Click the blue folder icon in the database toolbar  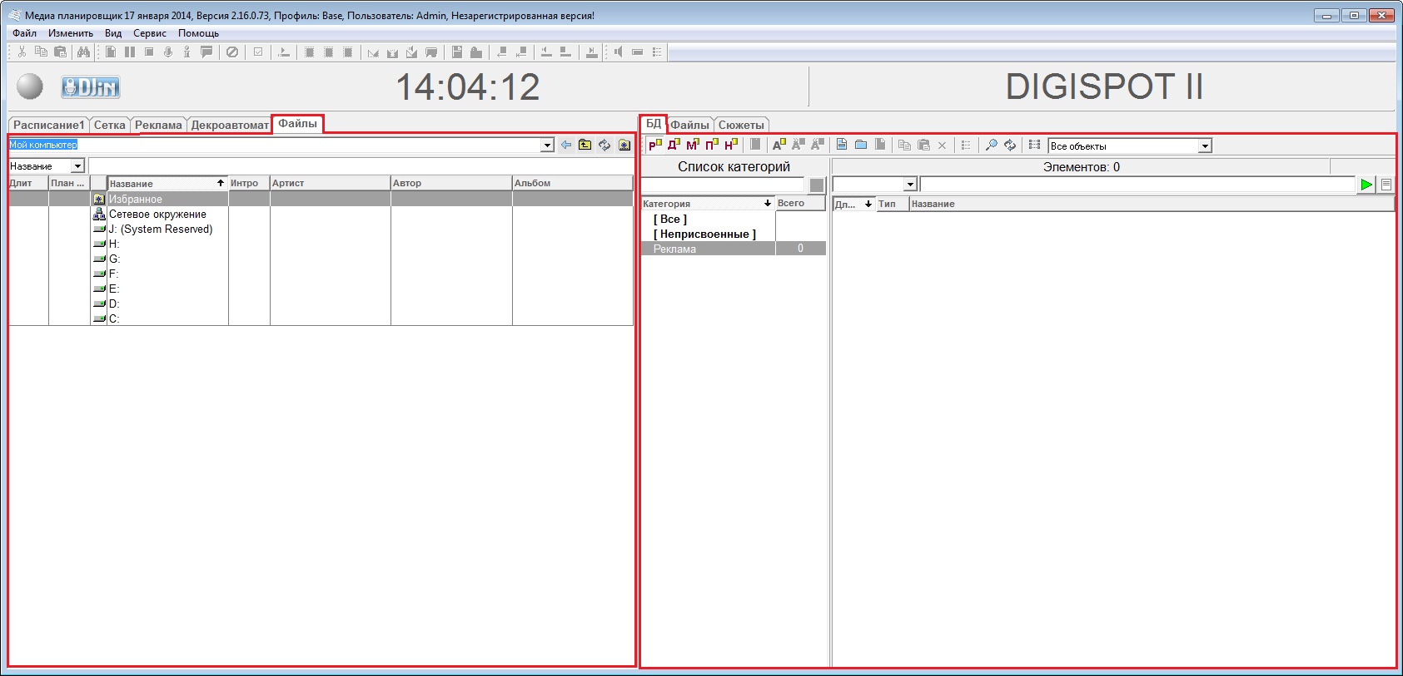(x=861, y=145)
